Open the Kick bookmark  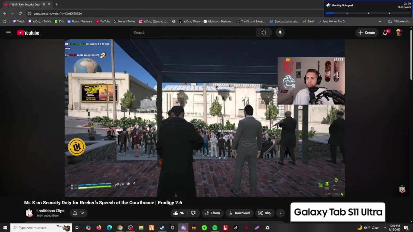click(59, 22)
